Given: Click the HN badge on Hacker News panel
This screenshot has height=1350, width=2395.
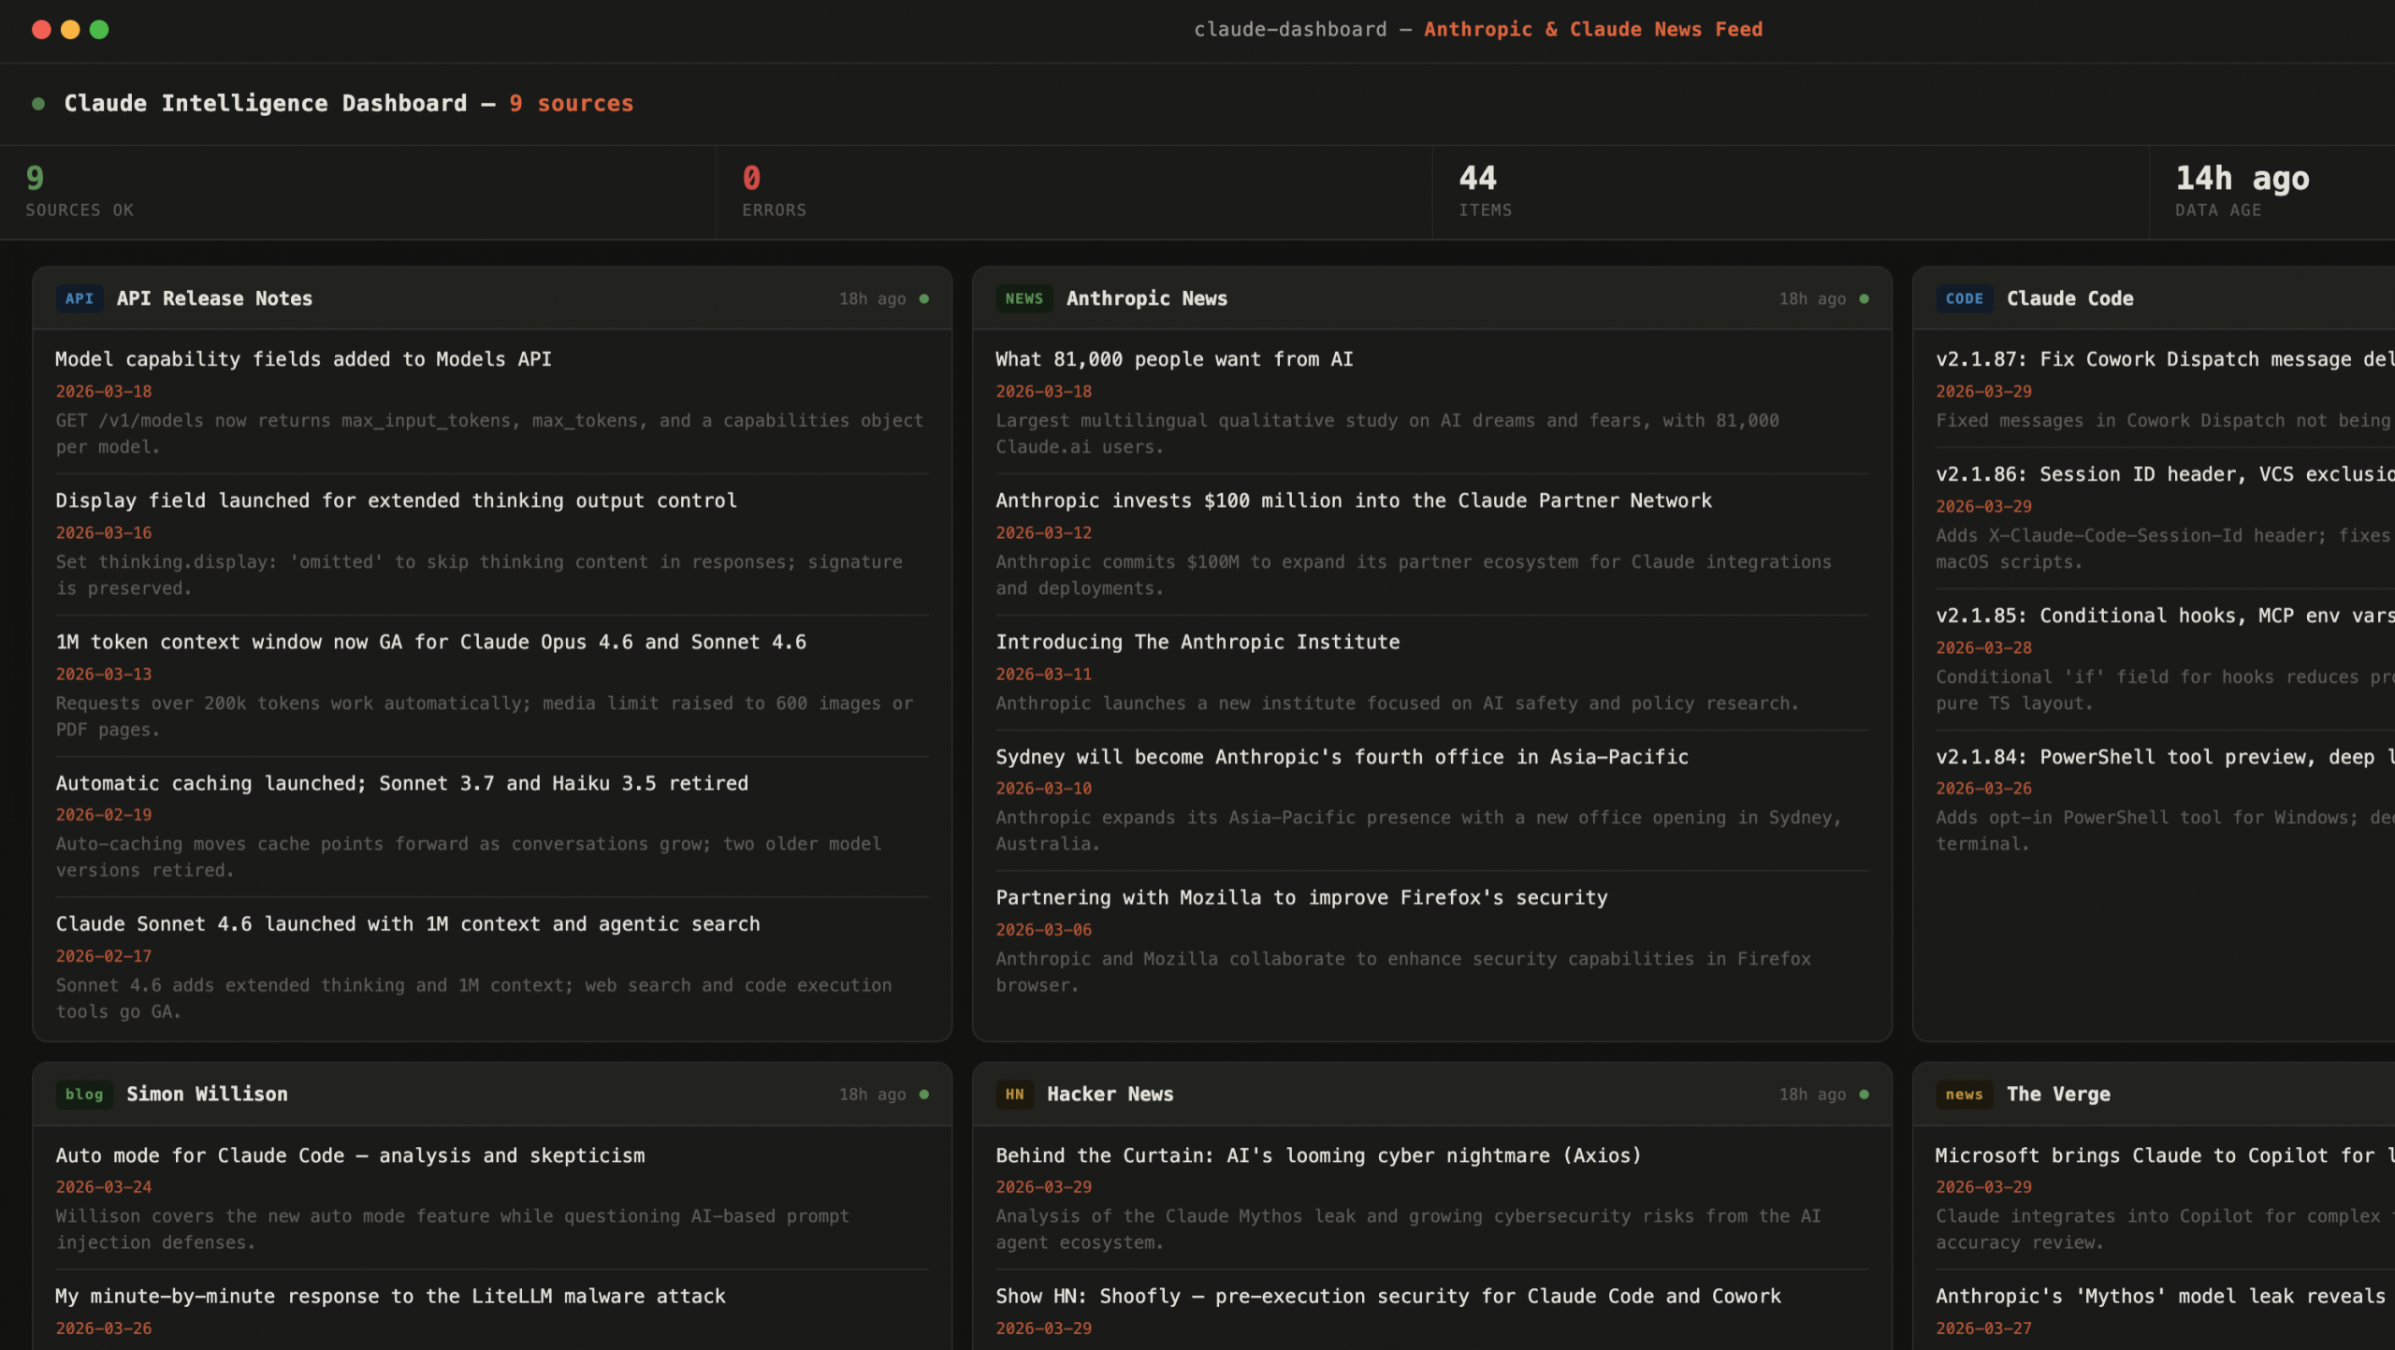Looking at the screenshot, I should [1015, 1094].
